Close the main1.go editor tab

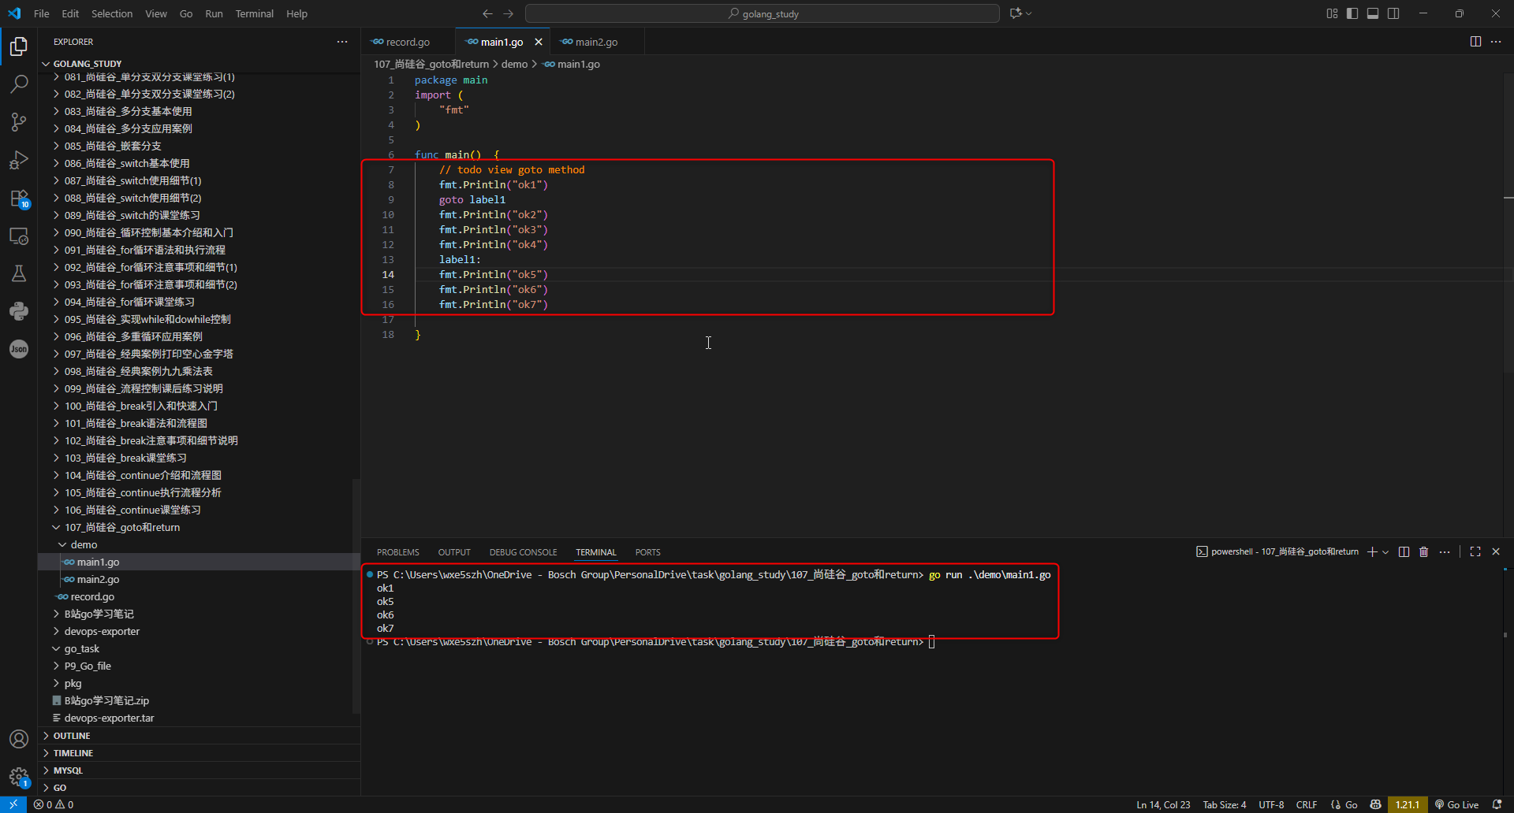(539, 42)
